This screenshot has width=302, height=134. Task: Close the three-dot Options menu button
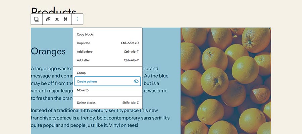tap(77, 19)
